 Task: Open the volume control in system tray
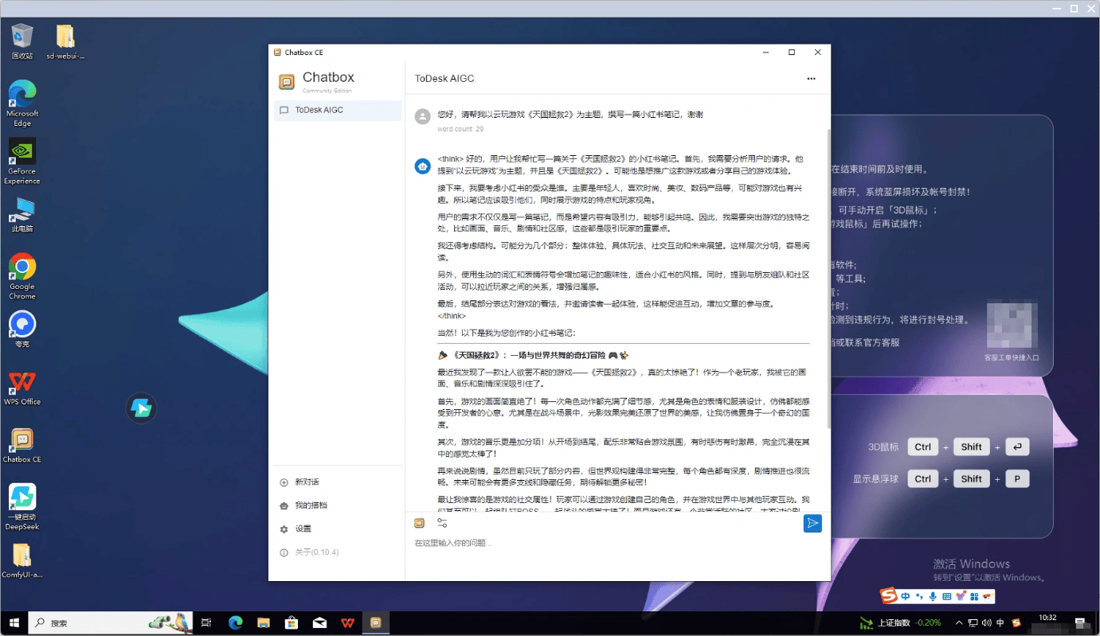pyautogui.click(x=987, y=622)
